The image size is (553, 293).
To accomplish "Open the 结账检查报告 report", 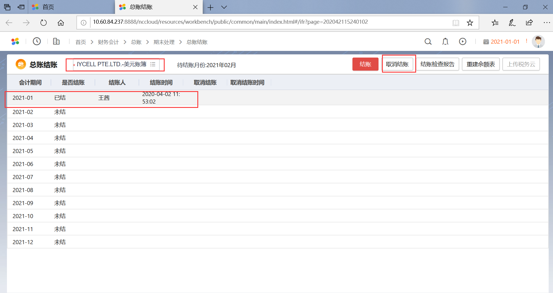I will pyautogui.click(x=437, y=64).
